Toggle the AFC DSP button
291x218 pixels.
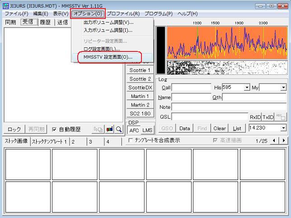pos(134,130)
